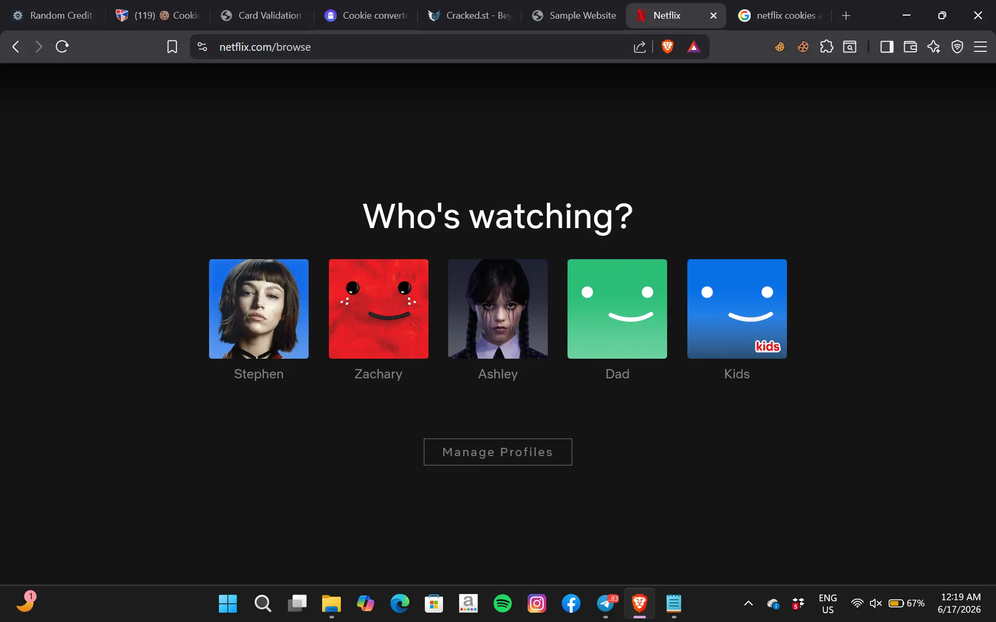The image size is (996, 622).
Task: Expand hidden system tray icons
Action: [749, 603]
